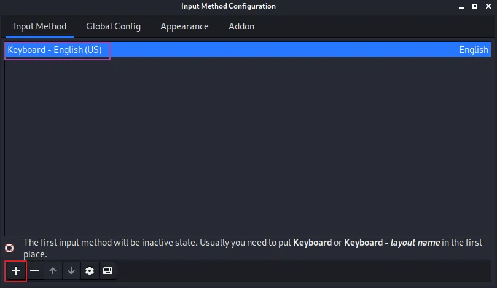Viewport: 497px width, 288px height.
Task: Minimize the Input Method Configuration window
Action: pos(460,6)
